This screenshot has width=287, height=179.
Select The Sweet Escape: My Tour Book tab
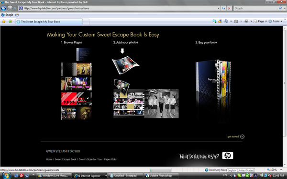tap(49, 21)
